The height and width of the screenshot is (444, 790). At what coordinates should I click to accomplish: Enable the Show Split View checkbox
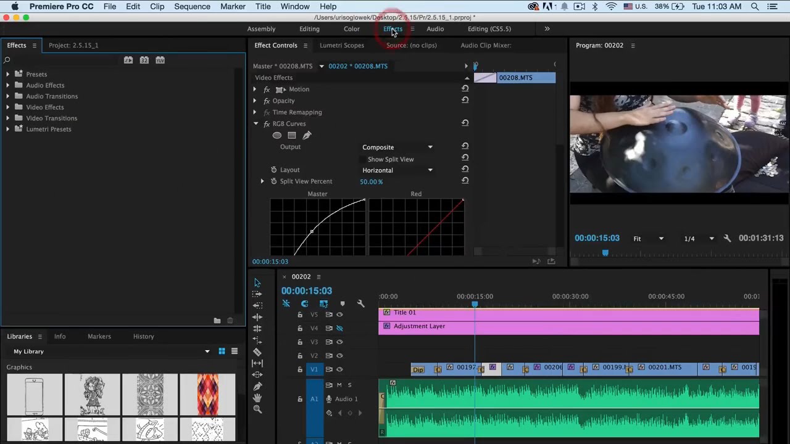[x=363, y=159]
